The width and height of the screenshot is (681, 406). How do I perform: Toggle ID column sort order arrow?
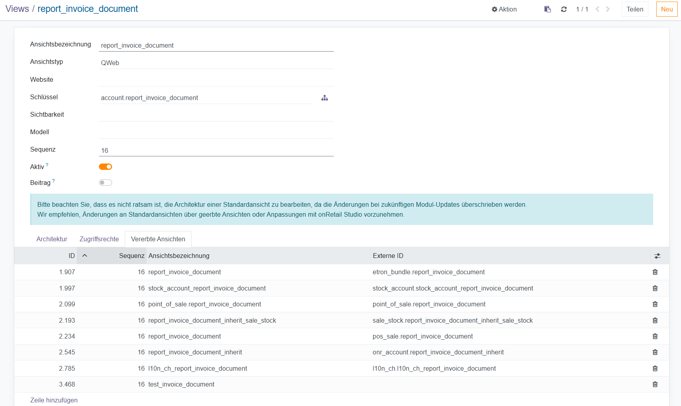click(x=85, y=256)
